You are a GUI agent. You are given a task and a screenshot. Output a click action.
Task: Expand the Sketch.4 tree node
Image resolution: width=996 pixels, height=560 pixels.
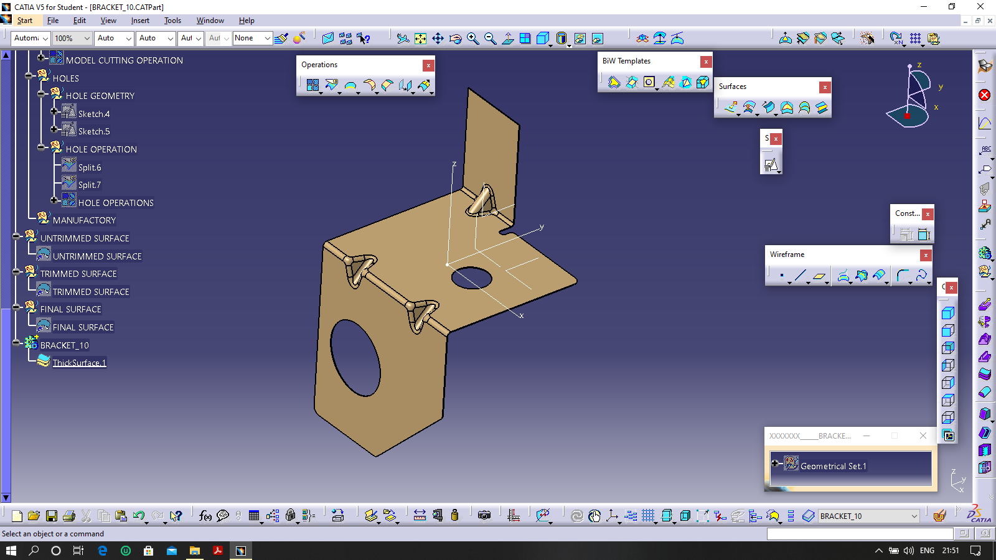click(54, 111)
